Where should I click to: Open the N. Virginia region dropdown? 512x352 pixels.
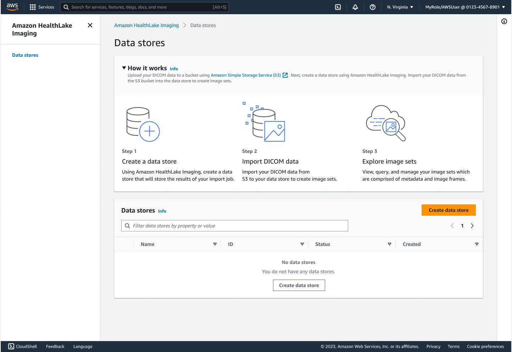click(x=400, y=7)
